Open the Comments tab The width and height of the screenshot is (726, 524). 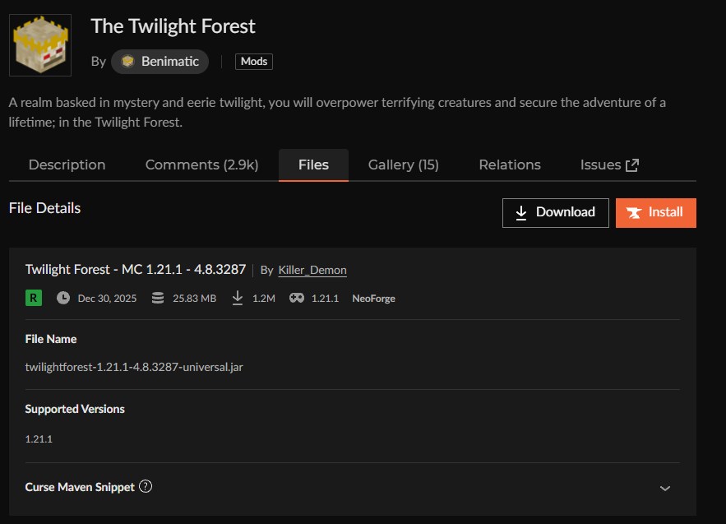point(201,165)
